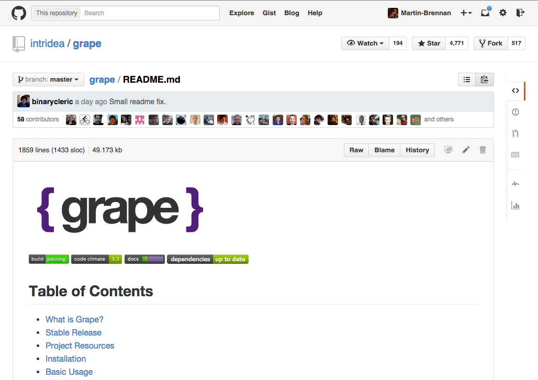Screen dimensions: 538x380
Task: Open the Issues sidebar icon
Action: (x=515, y=112)
